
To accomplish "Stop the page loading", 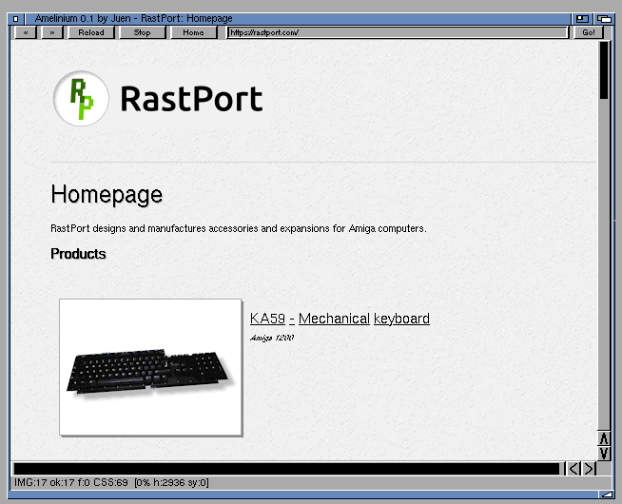I will click(x=142, y=32).
